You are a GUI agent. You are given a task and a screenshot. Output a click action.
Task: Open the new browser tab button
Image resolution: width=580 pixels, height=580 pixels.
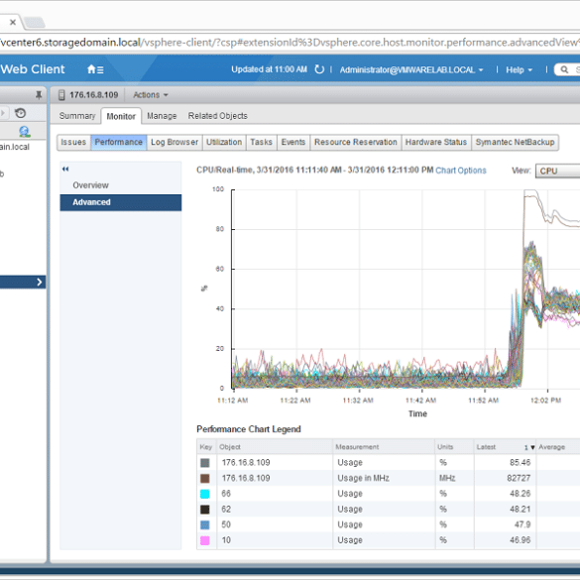coord(35,23)
